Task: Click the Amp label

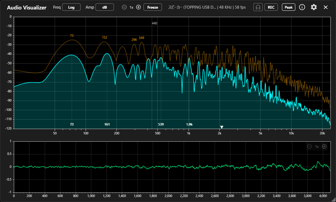Action: 90,7
